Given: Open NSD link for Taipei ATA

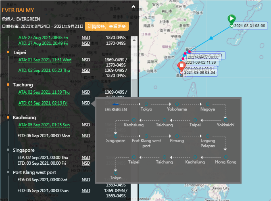Looking at the screenshot, I should coord(86,60).
